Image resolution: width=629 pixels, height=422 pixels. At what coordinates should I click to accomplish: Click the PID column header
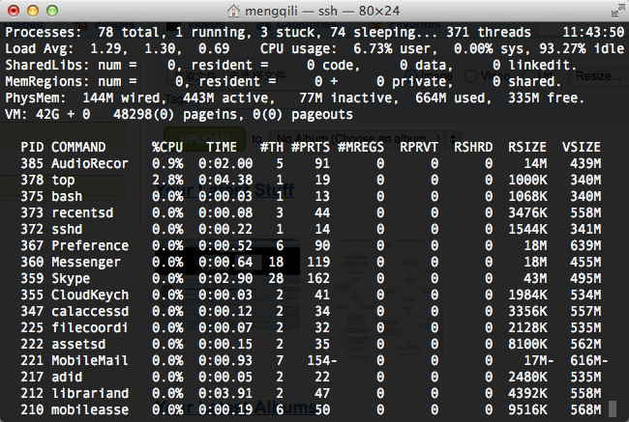(x=32, y=147)
